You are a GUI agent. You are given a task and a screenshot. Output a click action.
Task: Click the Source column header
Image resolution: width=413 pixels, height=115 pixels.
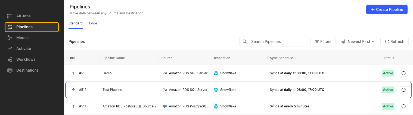[167, 58]
